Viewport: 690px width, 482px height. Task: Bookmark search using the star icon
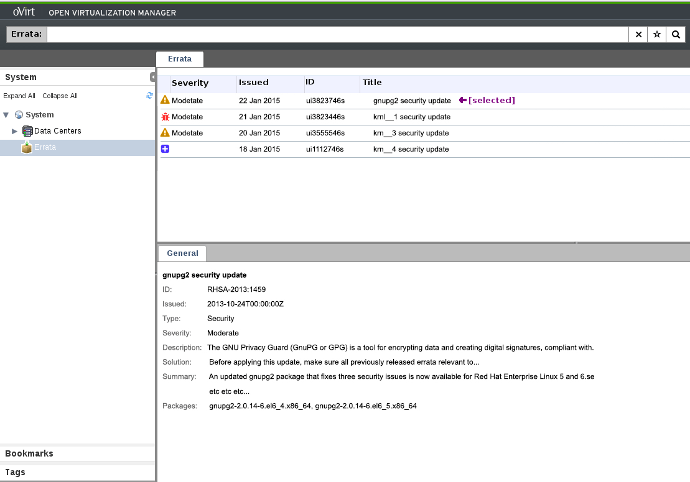[656, 35]
